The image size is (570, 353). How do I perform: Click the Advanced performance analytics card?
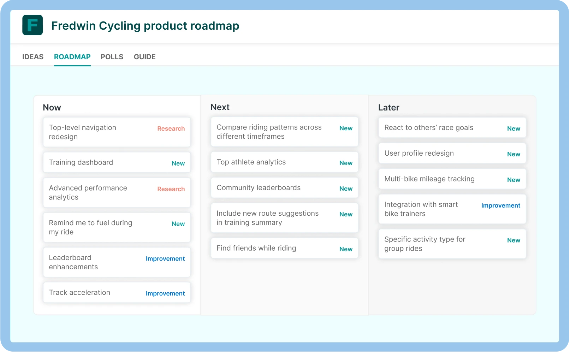click(x=117, y=192)
